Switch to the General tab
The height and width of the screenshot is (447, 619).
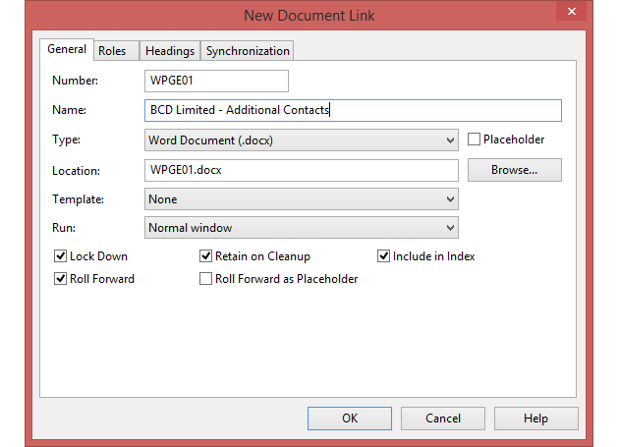67,50
